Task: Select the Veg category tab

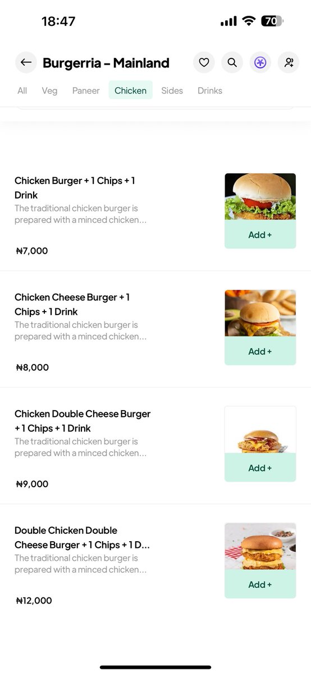Action: point(49,91)
